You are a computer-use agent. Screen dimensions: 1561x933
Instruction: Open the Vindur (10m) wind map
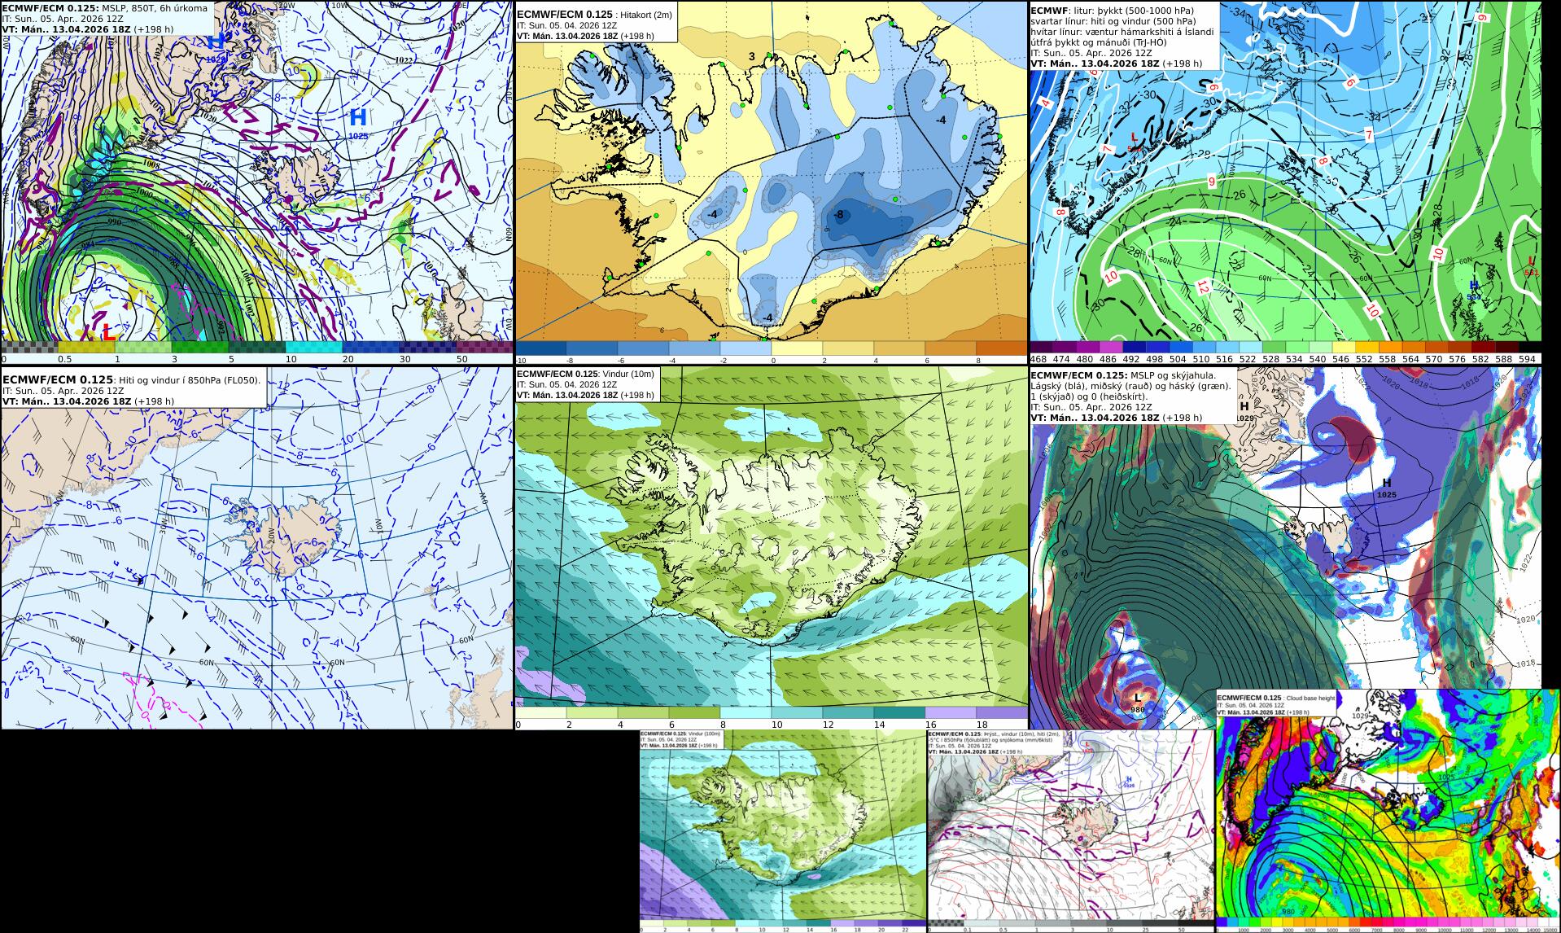(x=771, y=547)
